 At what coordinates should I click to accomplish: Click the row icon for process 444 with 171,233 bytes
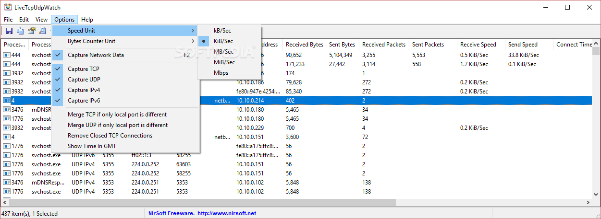7,64
